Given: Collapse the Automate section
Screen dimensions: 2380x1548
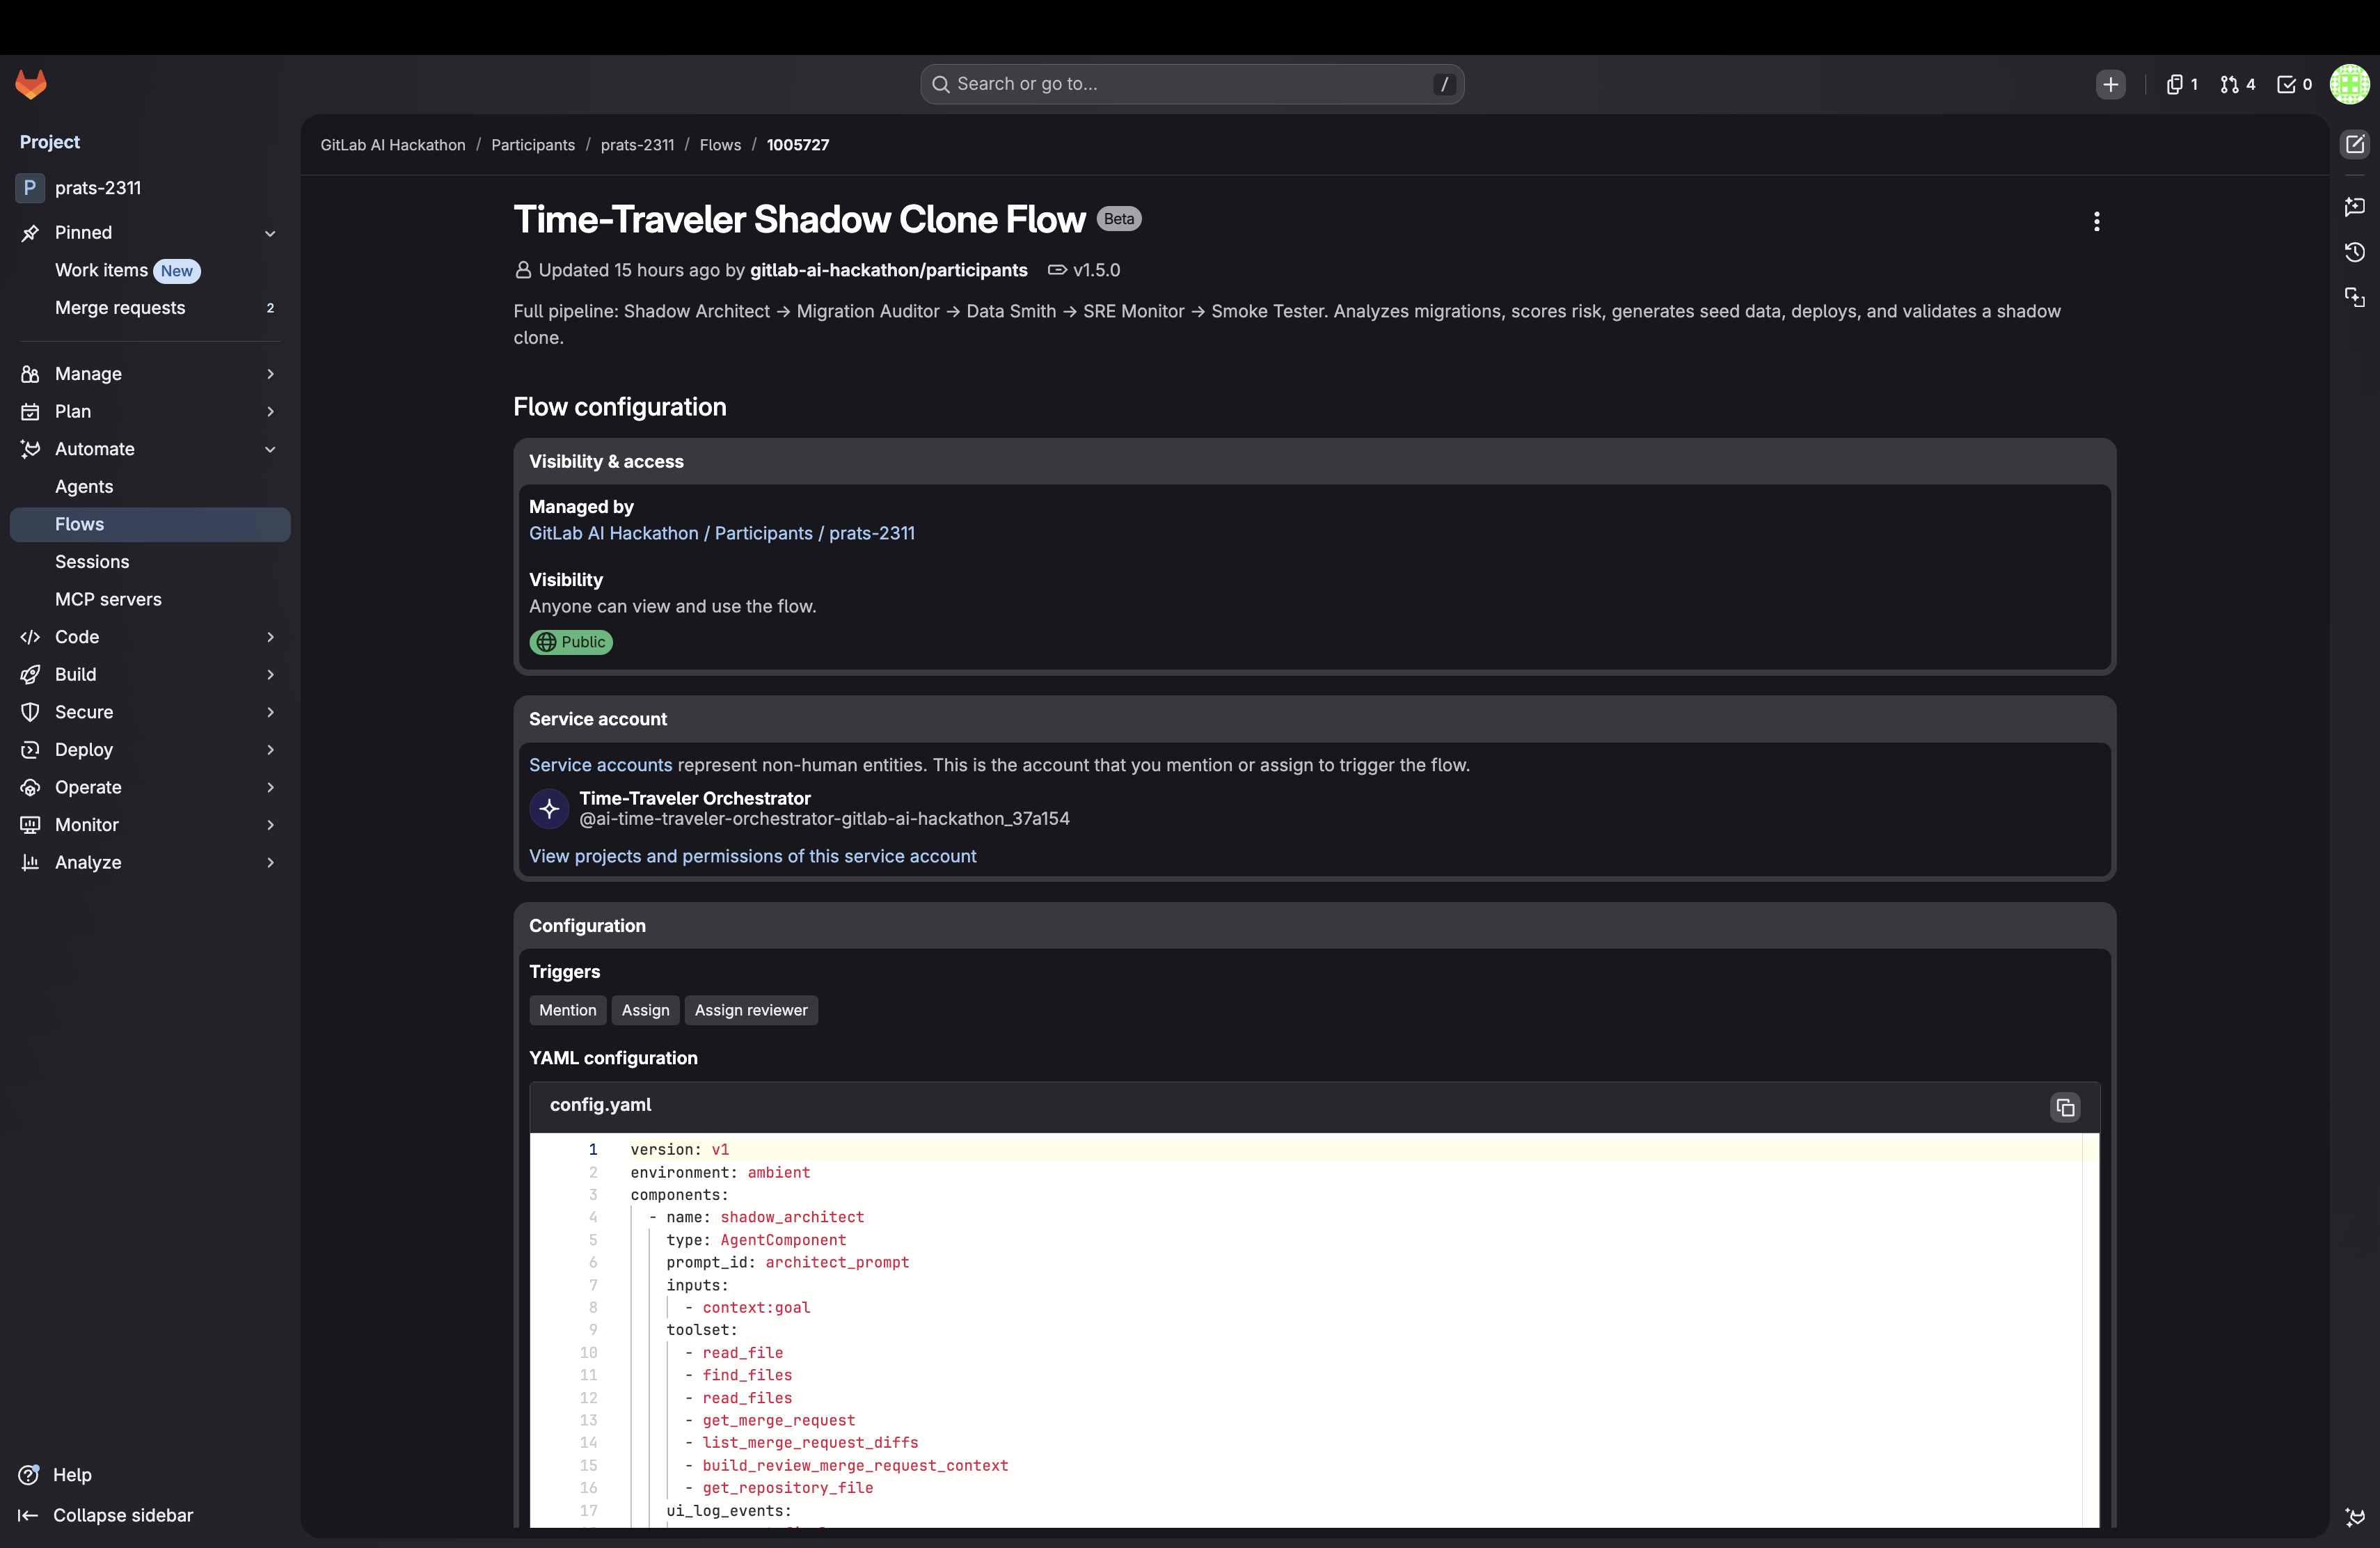Looking at the screenshot, I should pos(270,449).
